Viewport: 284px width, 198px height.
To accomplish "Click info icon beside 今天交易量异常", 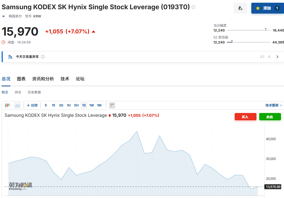I will click(x=43, y=57).
